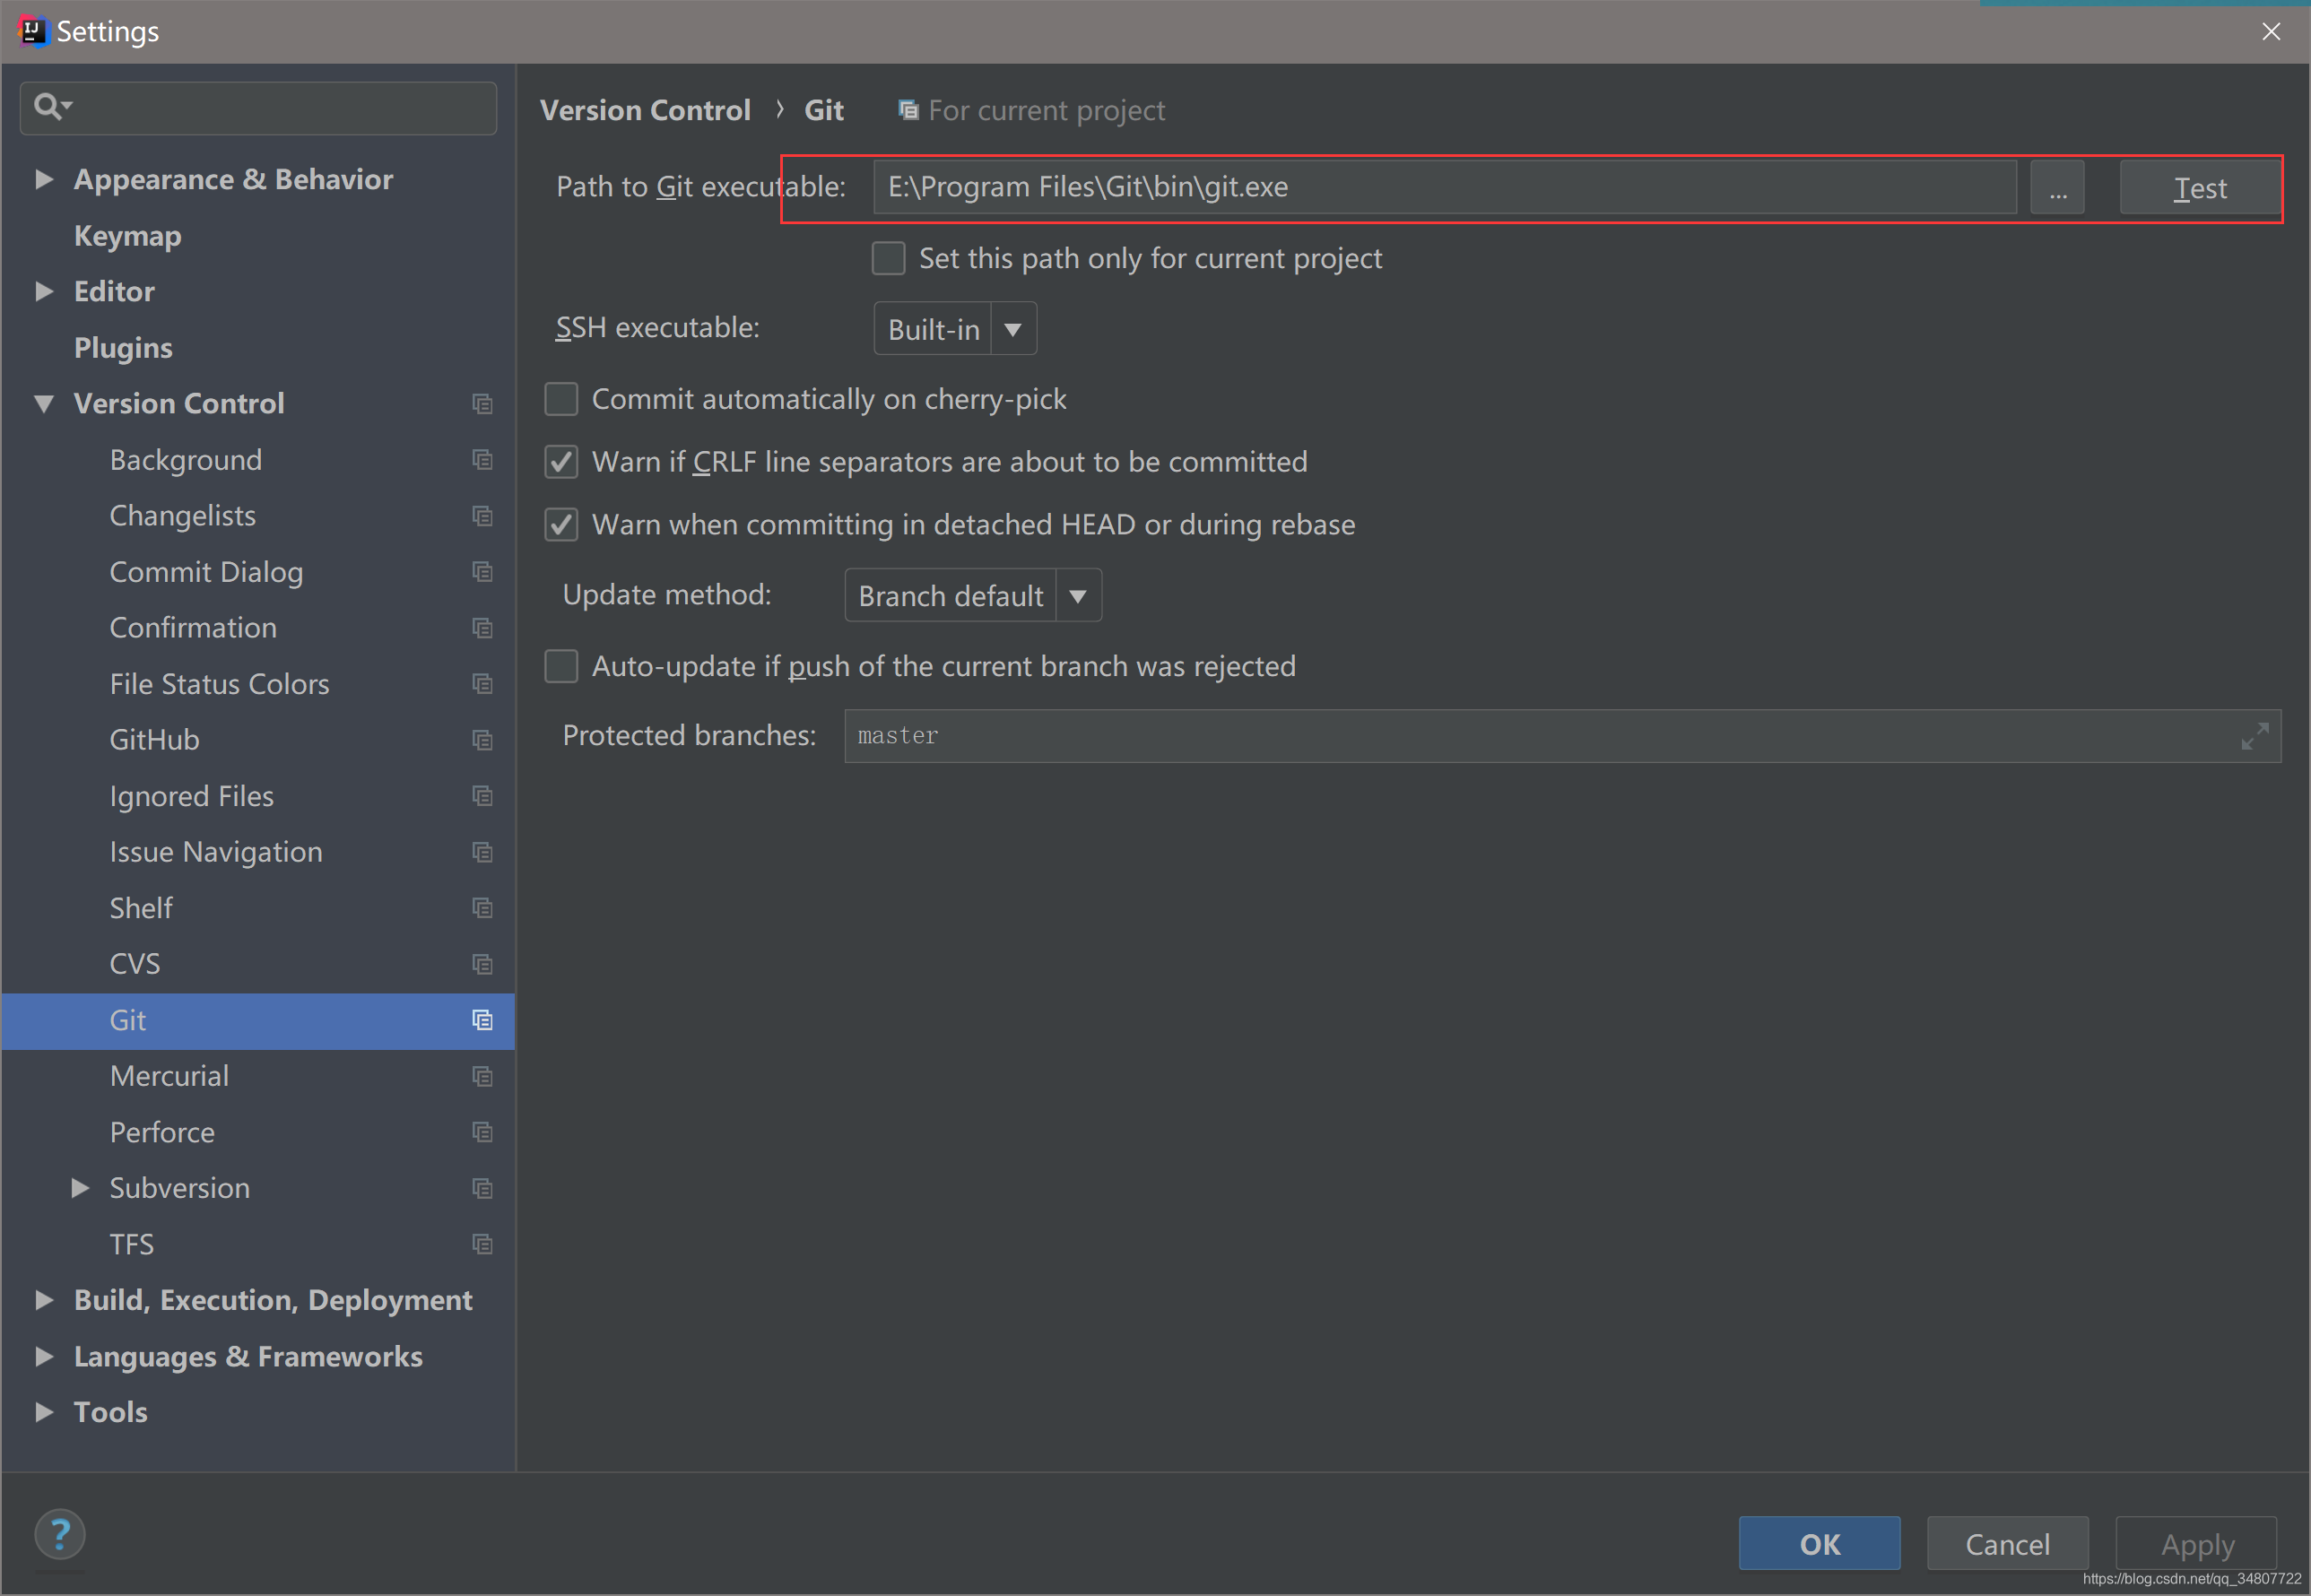
Task: Expand the Appearance & Behavior section
Action: pyautogui.click(x=43, y=179)
